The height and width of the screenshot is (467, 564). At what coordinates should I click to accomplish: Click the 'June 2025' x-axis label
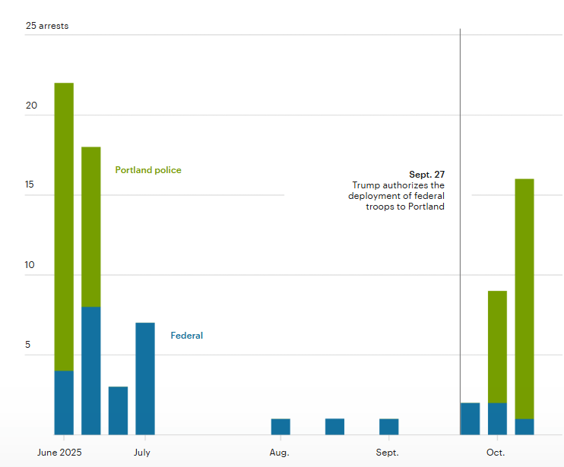pos(59,453)
